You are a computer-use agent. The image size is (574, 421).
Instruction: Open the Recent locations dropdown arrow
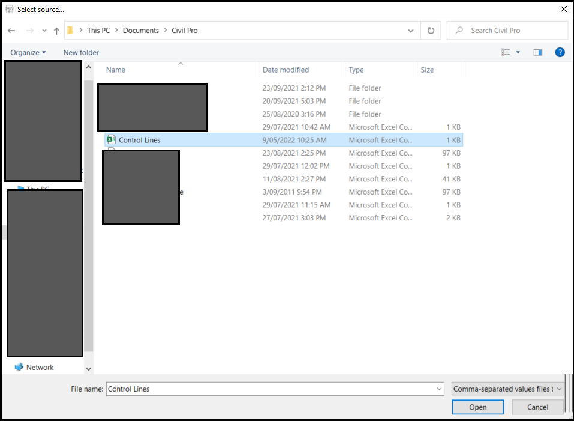[x=44, y=31]
